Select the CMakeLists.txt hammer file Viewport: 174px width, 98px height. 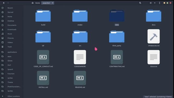[154, 36]
